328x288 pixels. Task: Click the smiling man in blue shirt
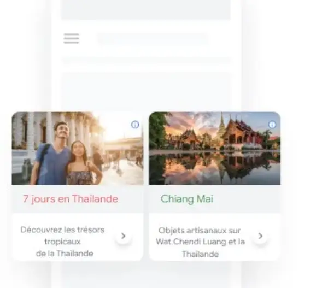tap(54, 154)
